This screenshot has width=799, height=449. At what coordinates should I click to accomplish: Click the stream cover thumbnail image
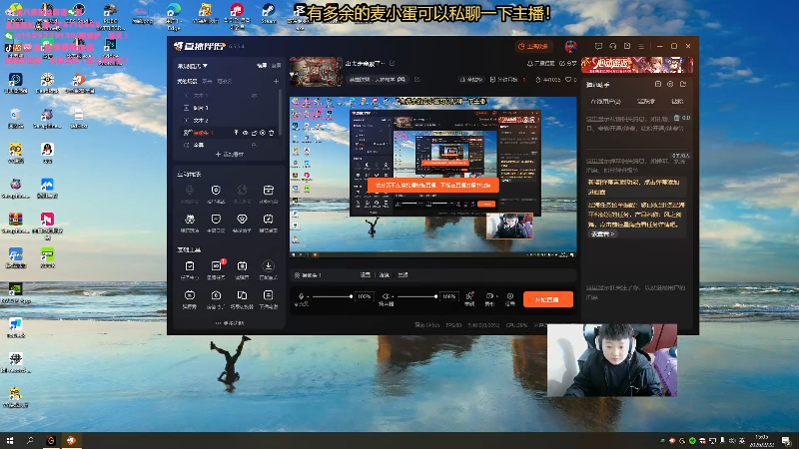coord(316,71)
